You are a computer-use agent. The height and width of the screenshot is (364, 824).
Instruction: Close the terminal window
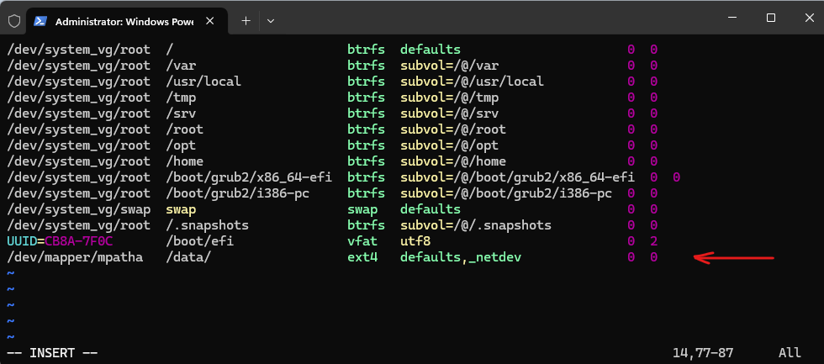(x=809, y=18)
